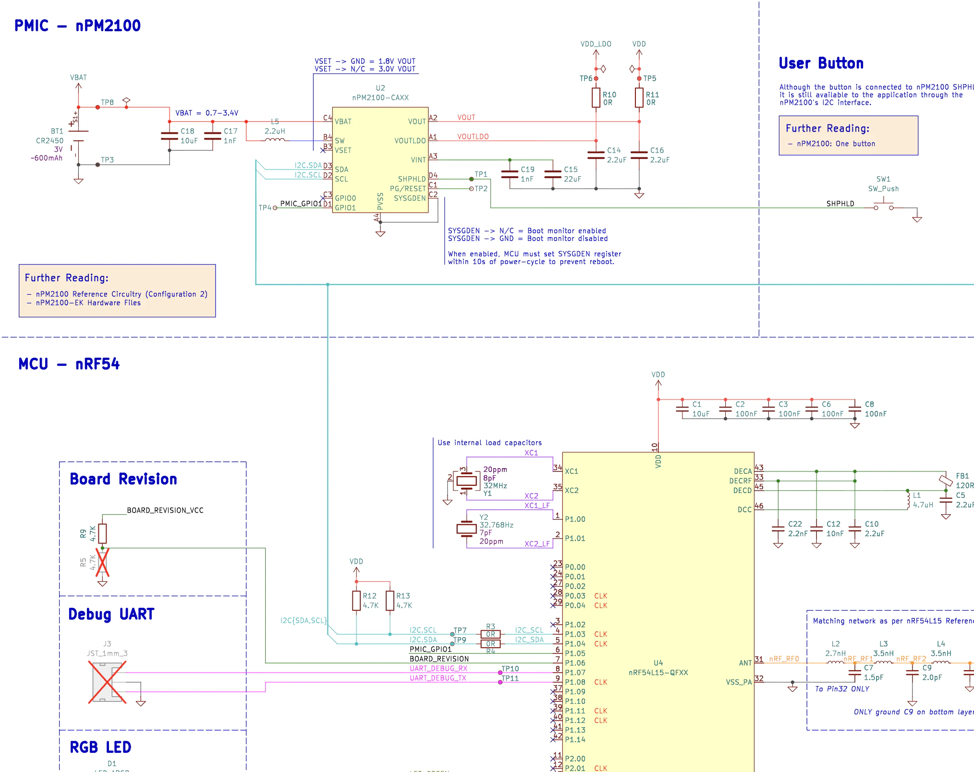
Task: Click the R9 4.7K resistor symbol
Action: [x=102, y=533]
